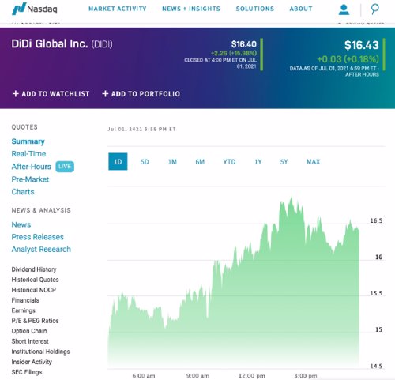Click the plus icon beside Add to Watchlist
This screenshot has width=395, height=380.
(x=16, y=93)
